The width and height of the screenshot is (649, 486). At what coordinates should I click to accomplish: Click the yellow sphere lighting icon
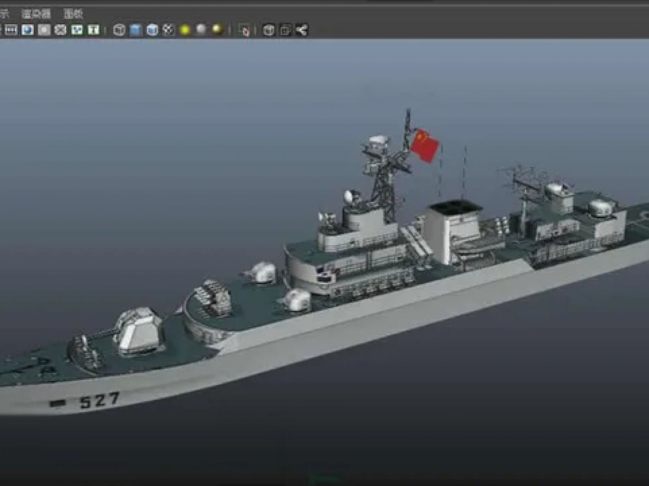[x=218, y=29]
